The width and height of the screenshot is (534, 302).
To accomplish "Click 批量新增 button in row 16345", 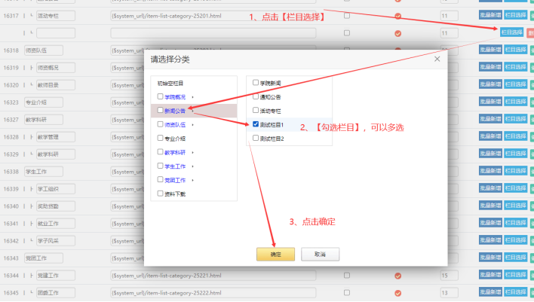I will (x=490, y=292).
